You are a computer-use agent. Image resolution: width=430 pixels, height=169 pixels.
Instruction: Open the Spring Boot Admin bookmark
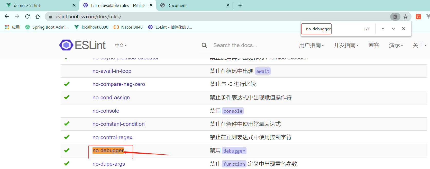47,27
